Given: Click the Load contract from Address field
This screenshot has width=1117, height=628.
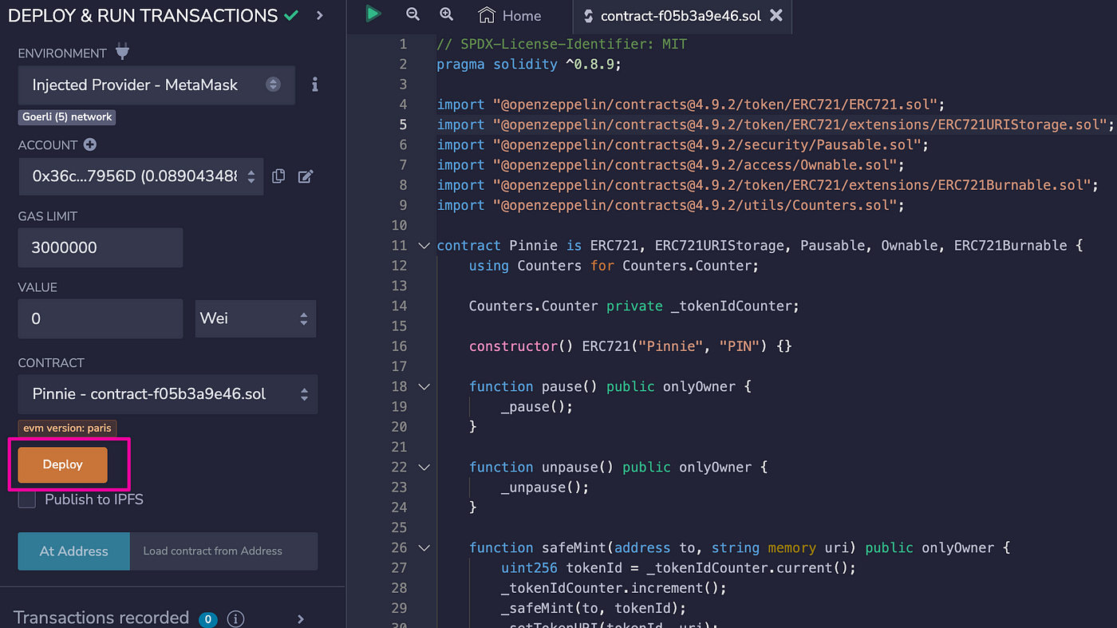Looking at the screenshot, I should coord(223,551).
